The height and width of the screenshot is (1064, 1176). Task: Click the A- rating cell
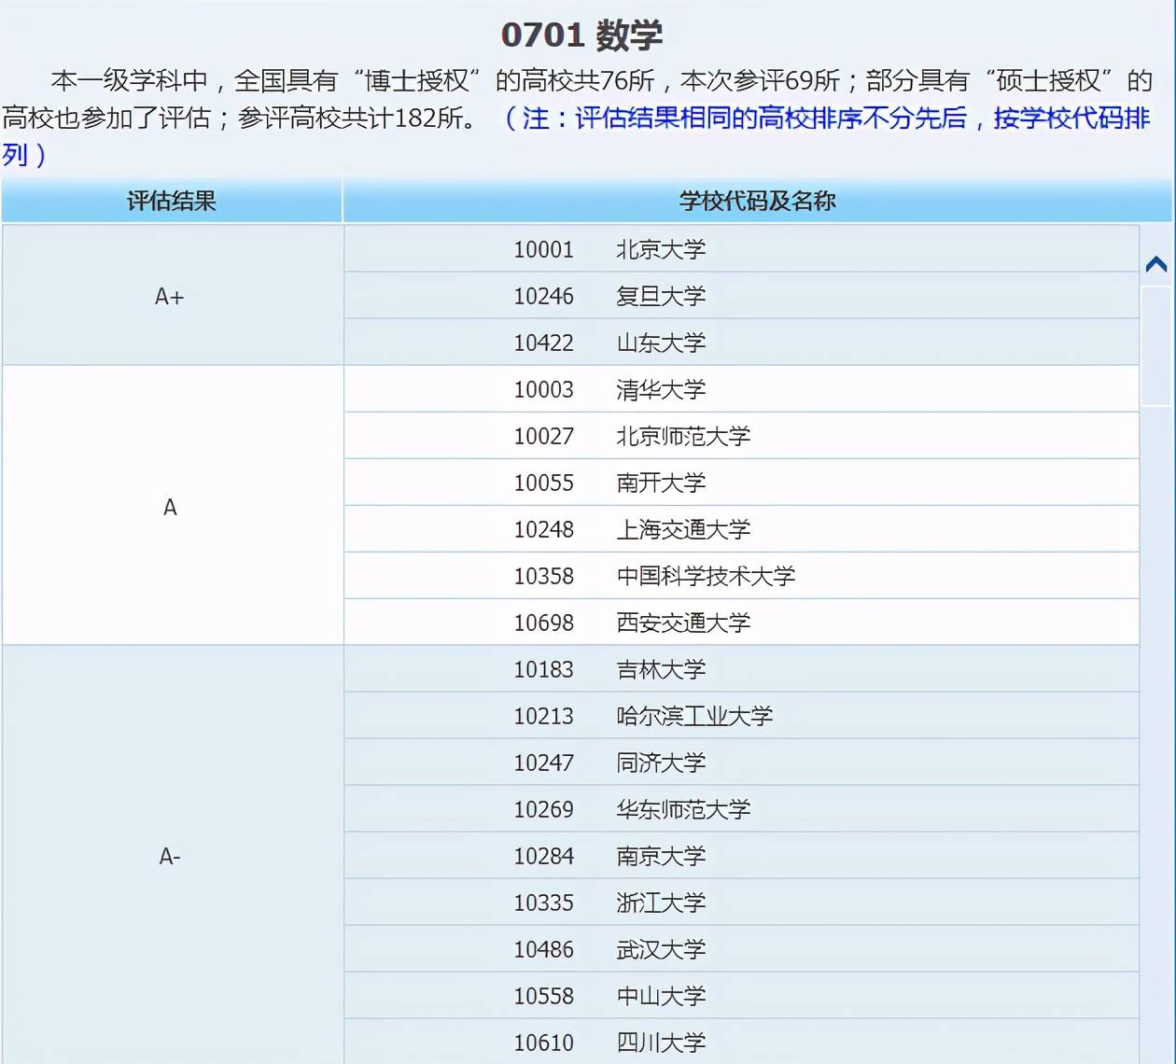coord(173,856)
